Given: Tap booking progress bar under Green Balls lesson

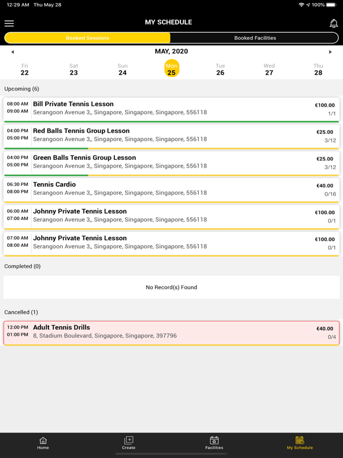Looking at the screenshot, I should point(171,175).
